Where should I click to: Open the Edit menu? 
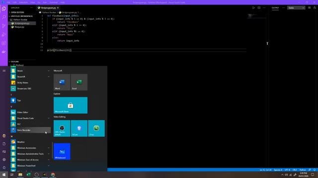click(x=14, y=2)
